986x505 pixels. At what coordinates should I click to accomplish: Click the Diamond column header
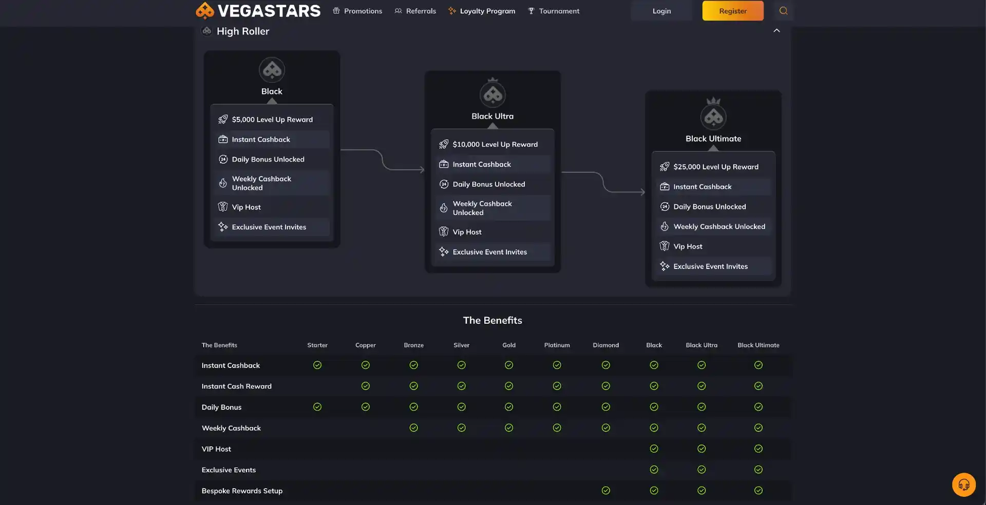click(606, 345)
